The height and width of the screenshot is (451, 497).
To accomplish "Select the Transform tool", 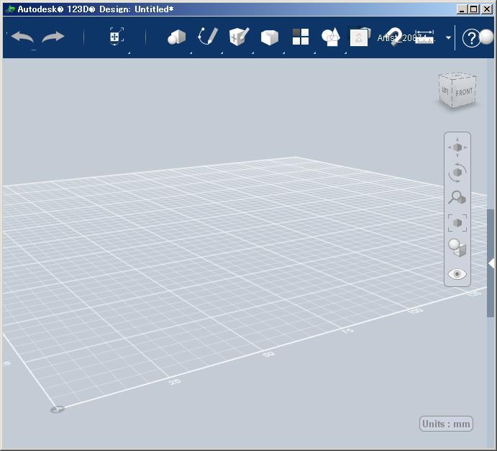I will tap(117, 37).
